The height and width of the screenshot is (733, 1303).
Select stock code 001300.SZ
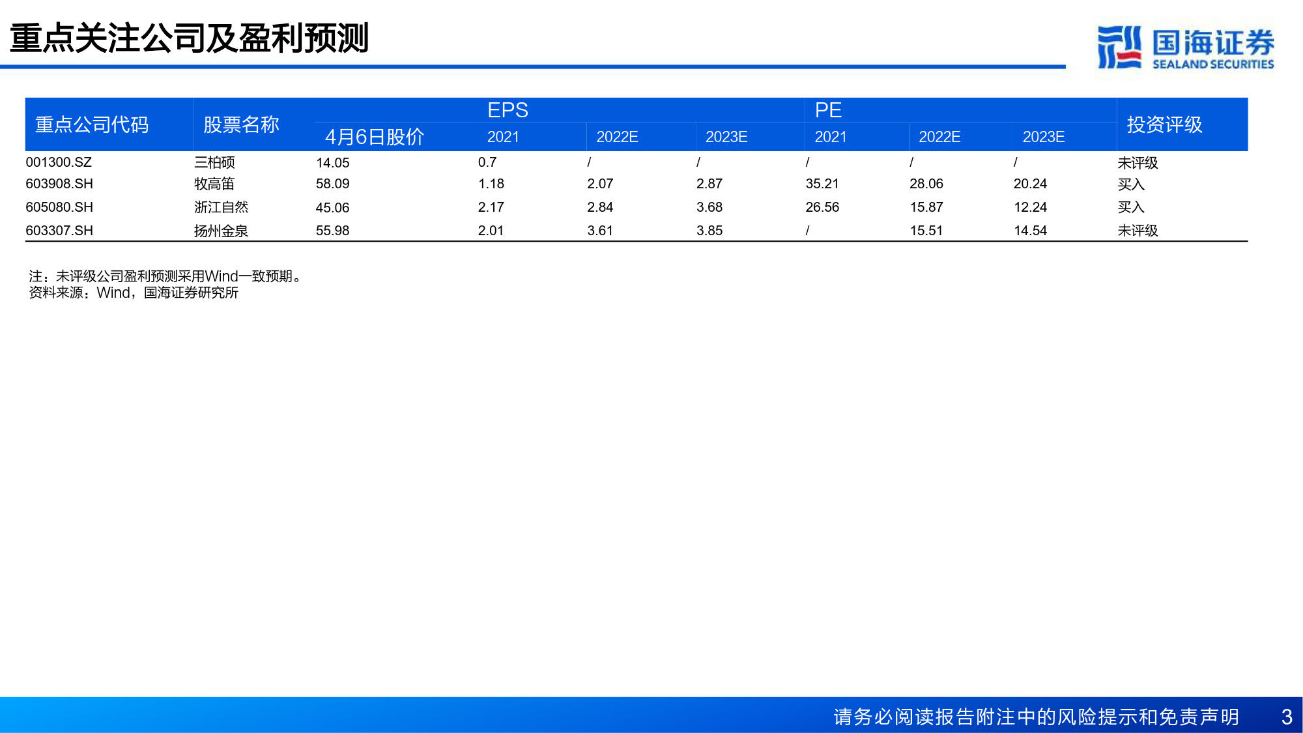pos(59,162)
